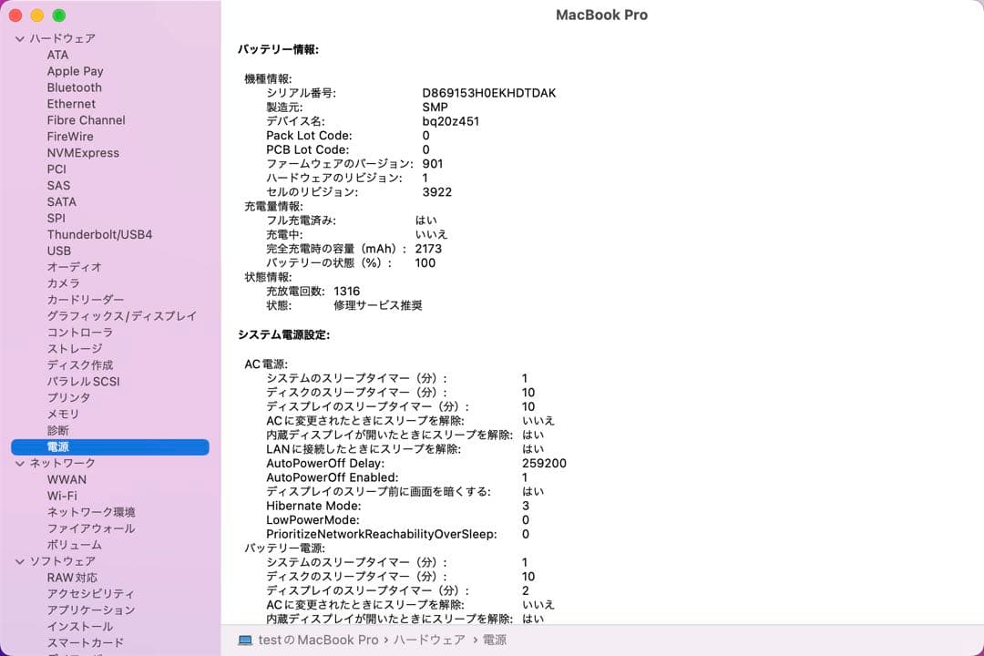Collapse the ソフトウェア section disclosure triangle
The height and width of the screenshot is (656, 984).
click(18, 561)
